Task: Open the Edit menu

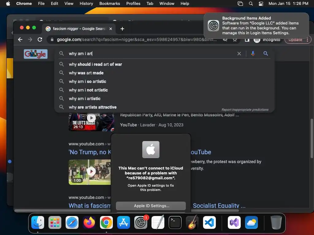Action: [55, 4]
